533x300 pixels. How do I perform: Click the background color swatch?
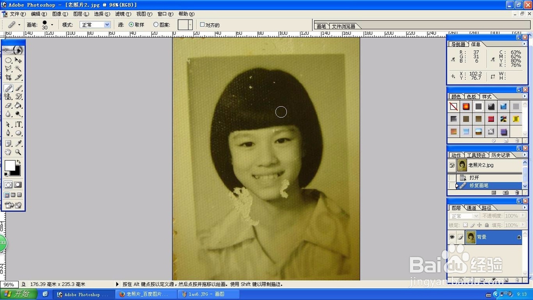click(17, 171)
